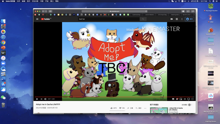Show Safari downloads
The height and width of the screenshot is (124, 220).
pyautogui.click(x=183, y=11)
